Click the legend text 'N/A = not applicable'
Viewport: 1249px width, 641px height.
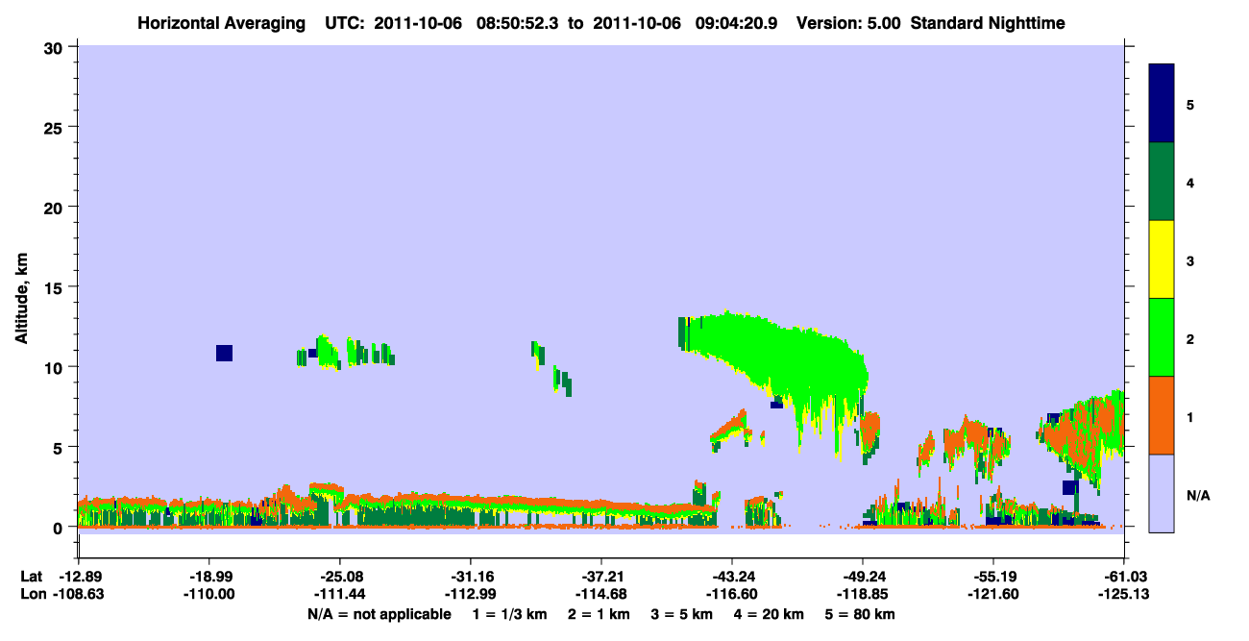pos(379,614)
